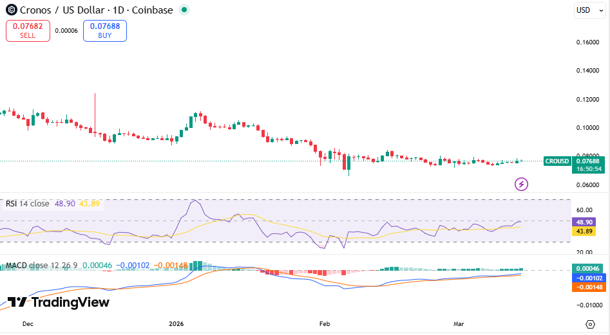610x335 pixels.
Task: Select the RSI 14 close legend
Action: pyautogui.click(x=27, y=203)
